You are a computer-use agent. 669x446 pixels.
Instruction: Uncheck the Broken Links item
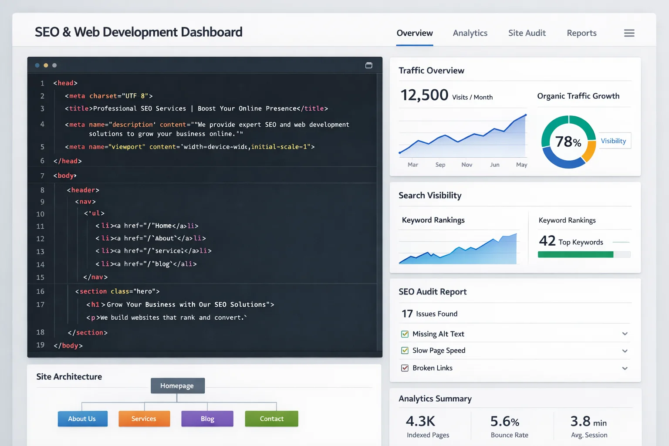click(x=405, y=368)
